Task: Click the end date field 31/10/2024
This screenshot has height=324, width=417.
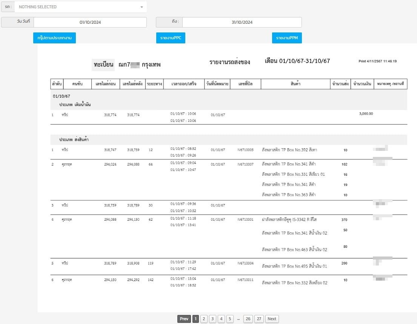Action: point(242,22)
